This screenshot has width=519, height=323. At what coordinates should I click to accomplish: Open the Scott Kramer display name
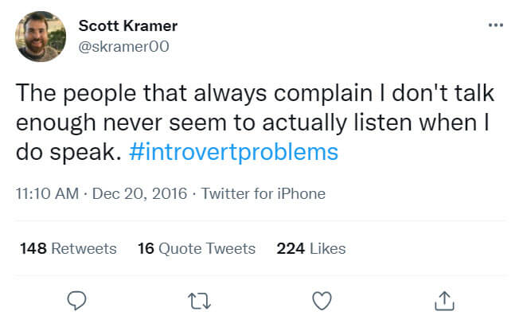point(127,26)
